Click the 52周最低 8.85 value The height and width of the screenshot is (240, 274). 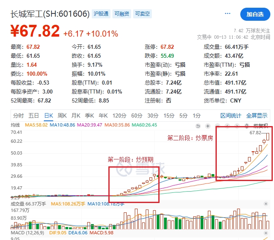pos(104,100)
